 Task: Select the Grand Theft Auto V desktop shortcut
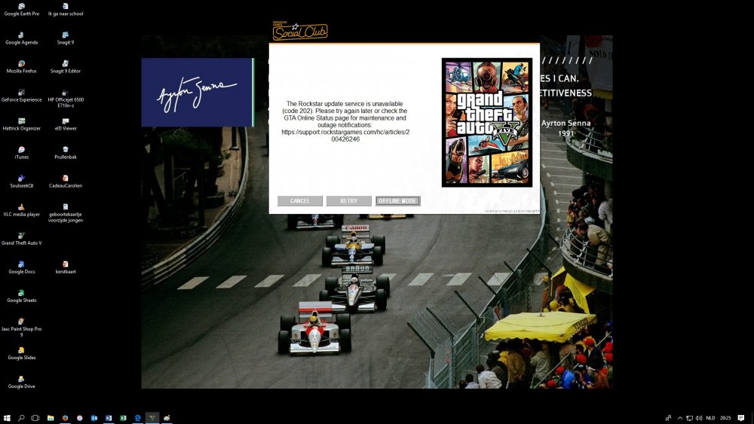(22, 239)
